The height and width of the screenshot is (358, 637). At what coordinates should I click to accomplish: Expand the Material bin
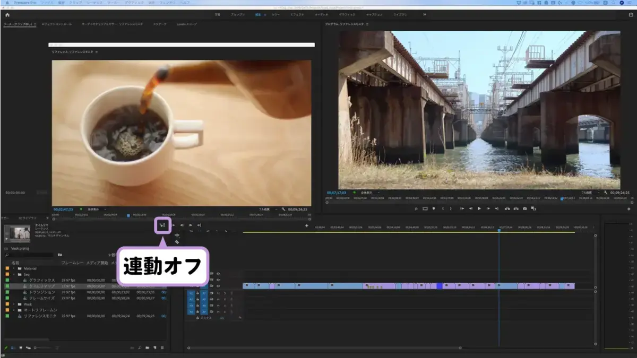[x=14, y=268]
